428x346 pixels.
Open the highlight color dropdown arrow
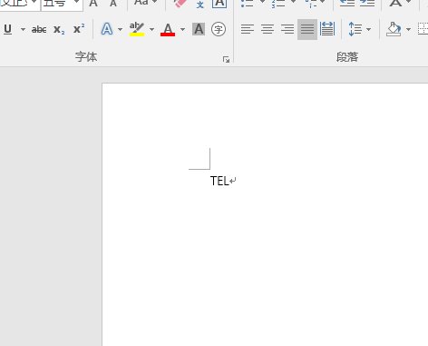pos(151,29)
